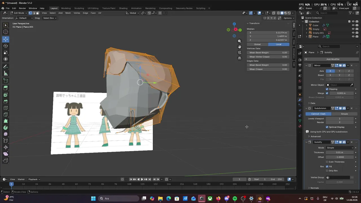Expand the Cube item in outliner
Viewport: 361px width, 203px height.
[x=307, y=25]
